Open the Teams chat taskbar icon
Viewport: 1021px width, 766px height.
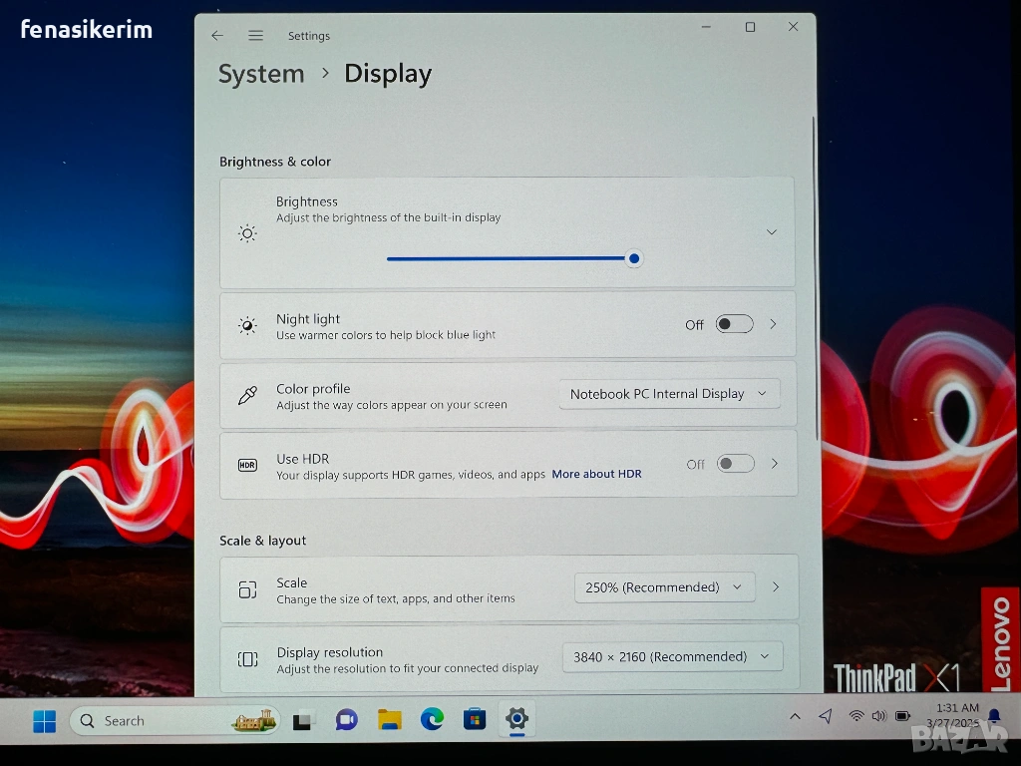pos(346,720)
